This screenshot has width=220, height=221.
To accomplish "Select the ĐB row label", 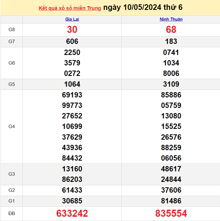I will pos(12,214).
